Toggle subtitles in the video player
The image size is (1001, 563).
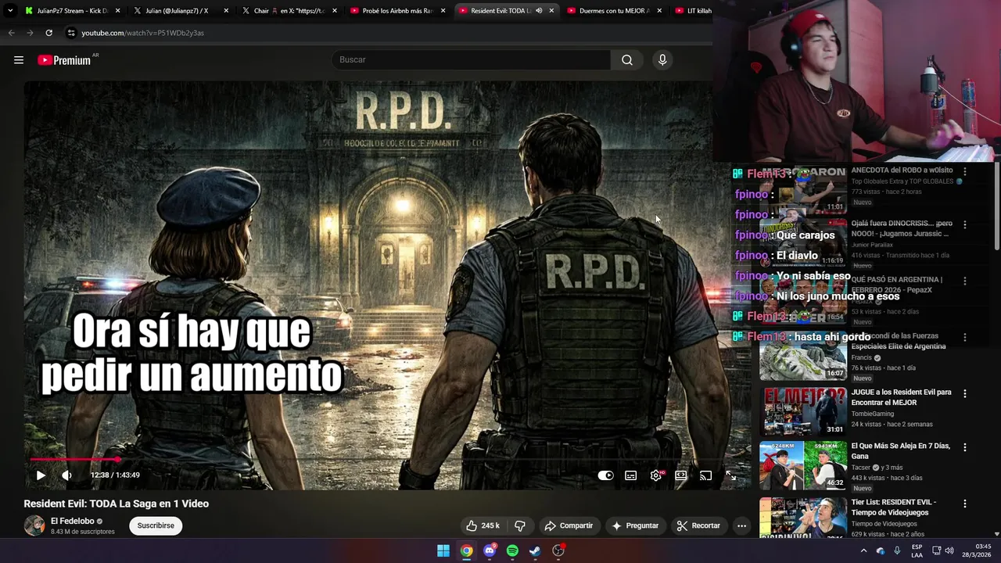(631, 475)
